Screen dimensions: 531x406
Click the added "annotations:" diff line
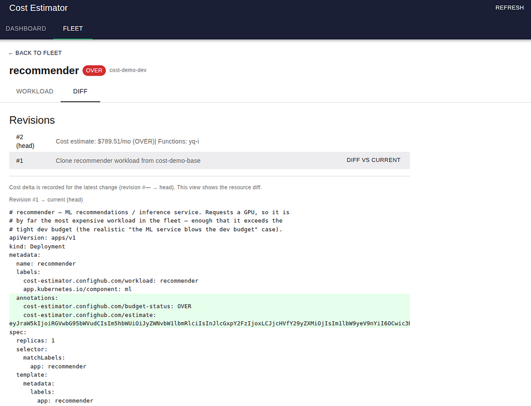point(37,298)
